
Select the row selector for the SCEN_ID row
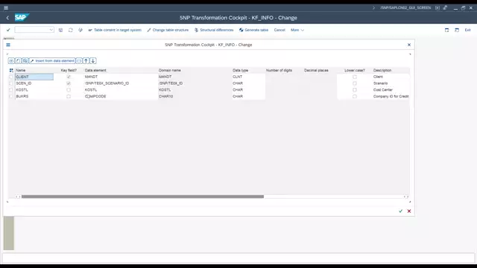click(x=11, y=83)
